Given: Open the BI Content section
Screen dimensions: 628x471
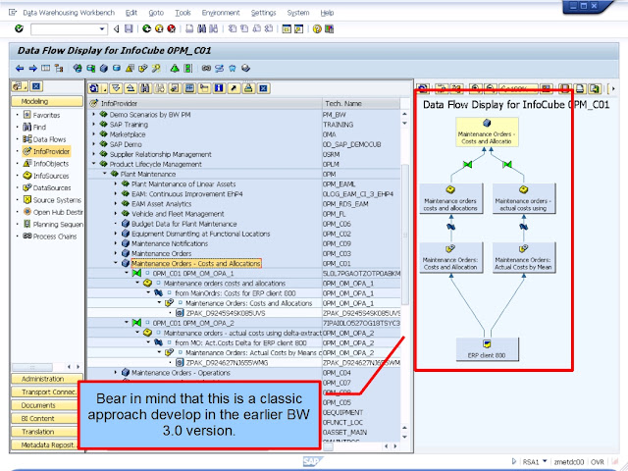Looking at the screenshot, I should click(x=47, y=419).
